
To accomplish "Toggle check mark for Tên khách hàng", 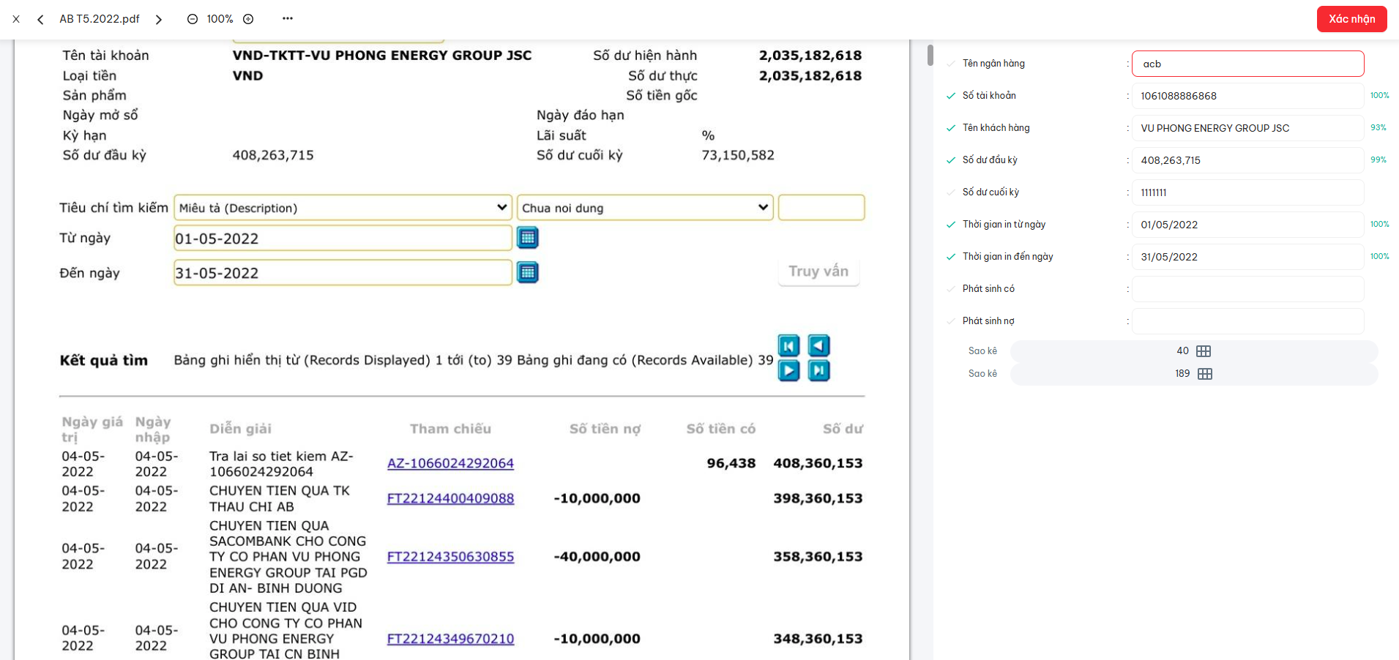I will click(x=950, y=128).
